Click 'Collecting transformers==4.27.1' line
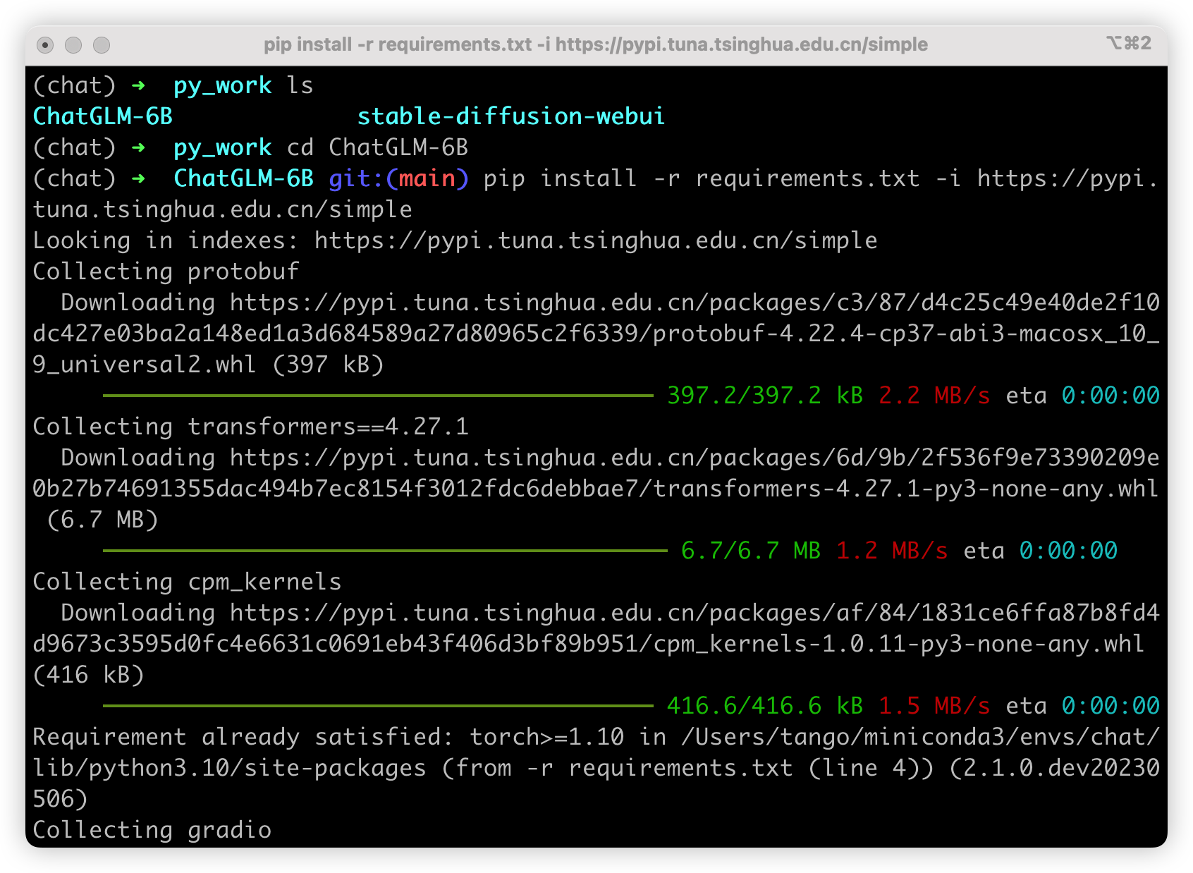 tap(250, 427)
